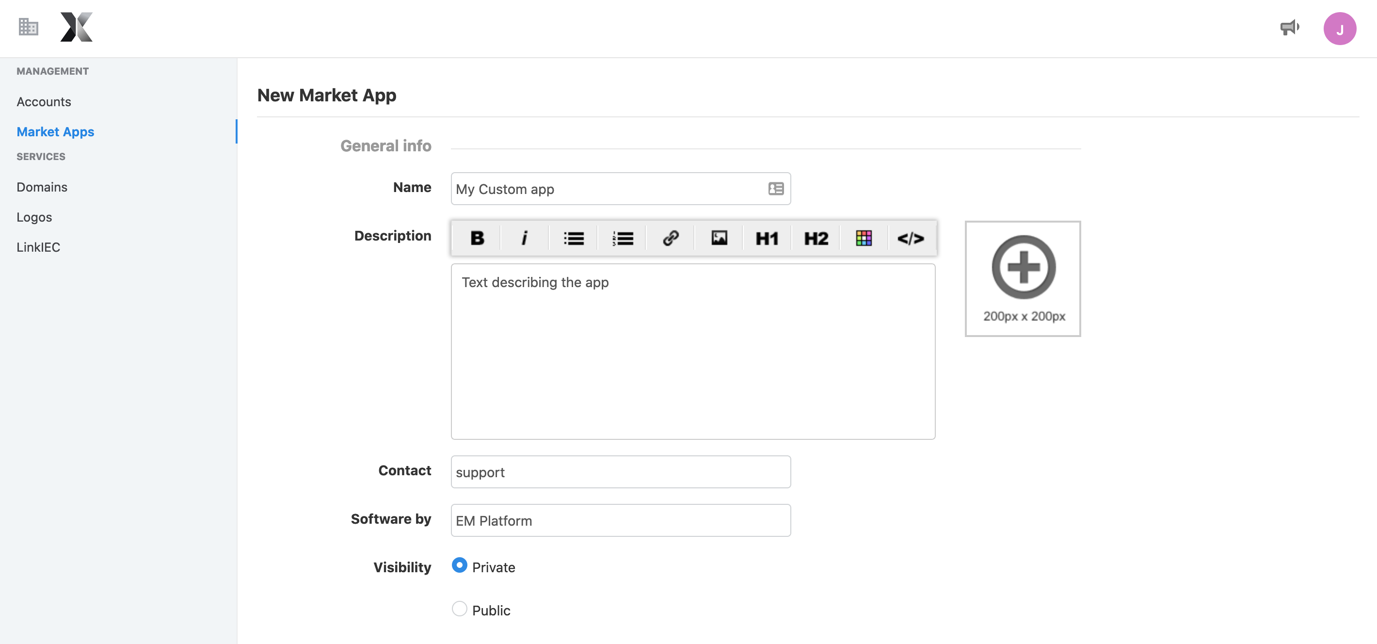Format text as H1 heading
1377x644 pixels.
pyautogui.click(x=766, y=239)
